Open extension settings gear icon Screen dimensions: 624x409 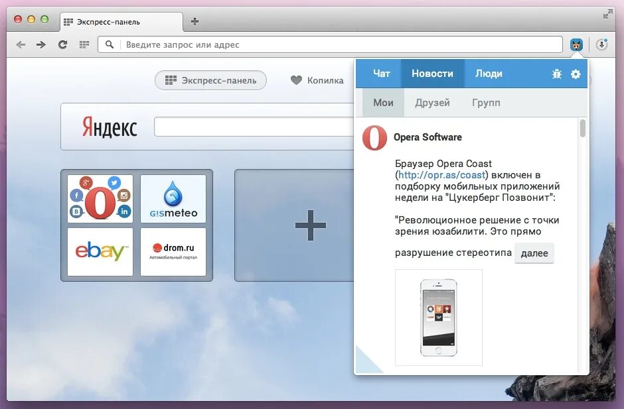pyautogui.click(x=576, y=74)
